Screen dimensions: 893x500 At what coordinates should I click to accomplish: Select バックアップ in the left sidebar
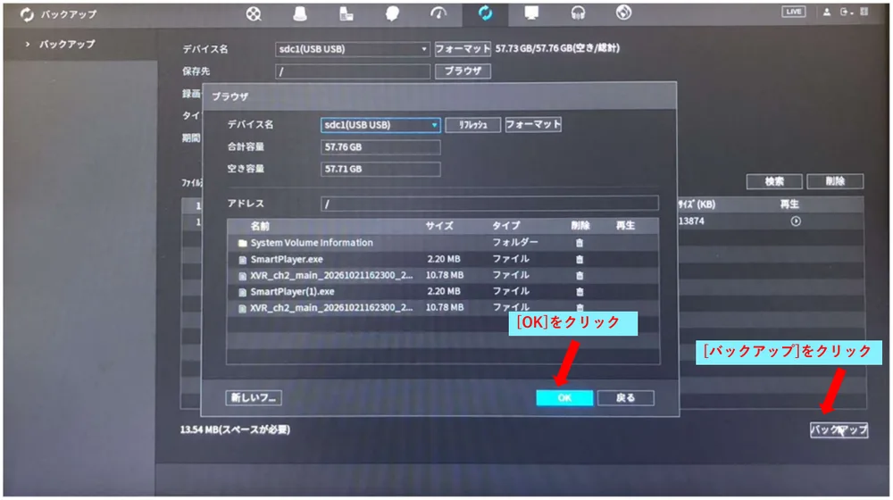click(x=67, y=44)
